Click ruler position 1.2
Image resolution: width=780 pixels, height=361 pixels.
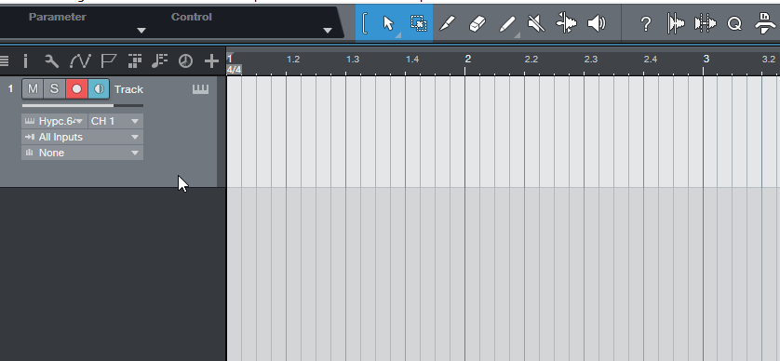pyautogui.click(x=293, y=60)
